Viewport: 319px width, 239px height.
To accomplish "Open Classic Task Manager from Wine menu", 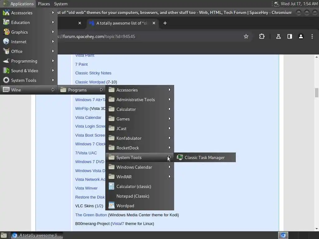I will [205, 157].
